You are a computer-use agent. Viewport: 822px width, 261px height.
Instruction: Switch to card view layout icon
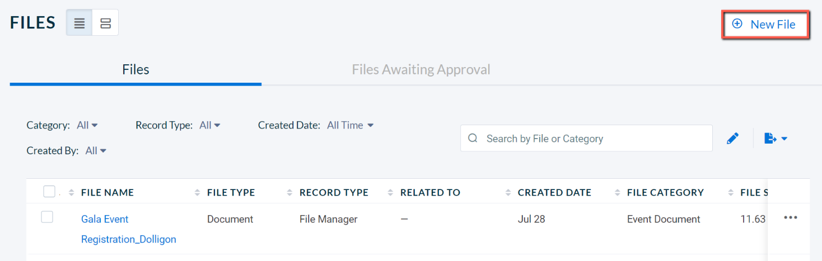(105, 23)
